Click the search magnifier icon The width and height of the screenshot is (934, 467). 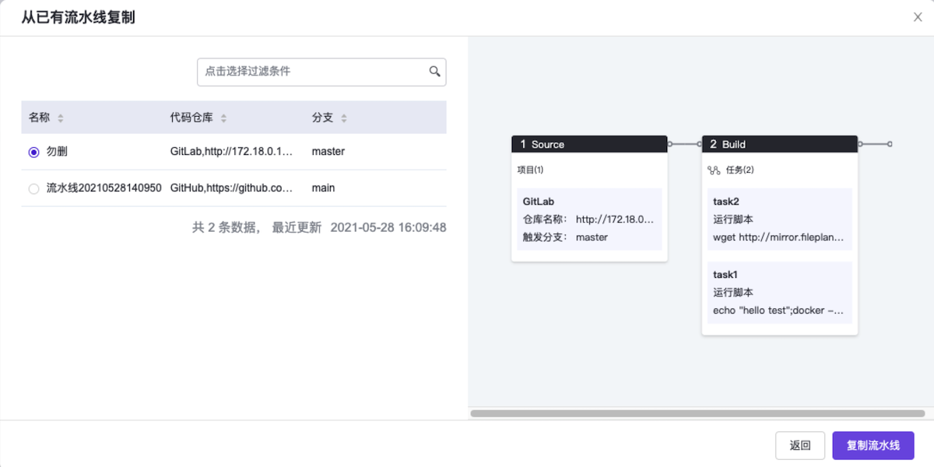pyautogui.click(x=434, y=71)
